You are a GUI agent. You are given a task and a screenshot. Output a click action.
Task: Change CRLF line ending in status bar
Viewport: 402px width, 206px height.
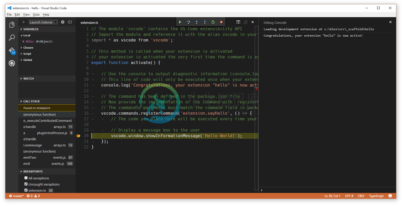(x=361, y=196)
